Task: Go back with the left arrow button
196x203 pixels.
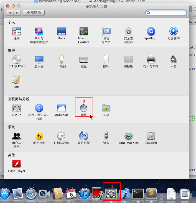Action: 10,13
